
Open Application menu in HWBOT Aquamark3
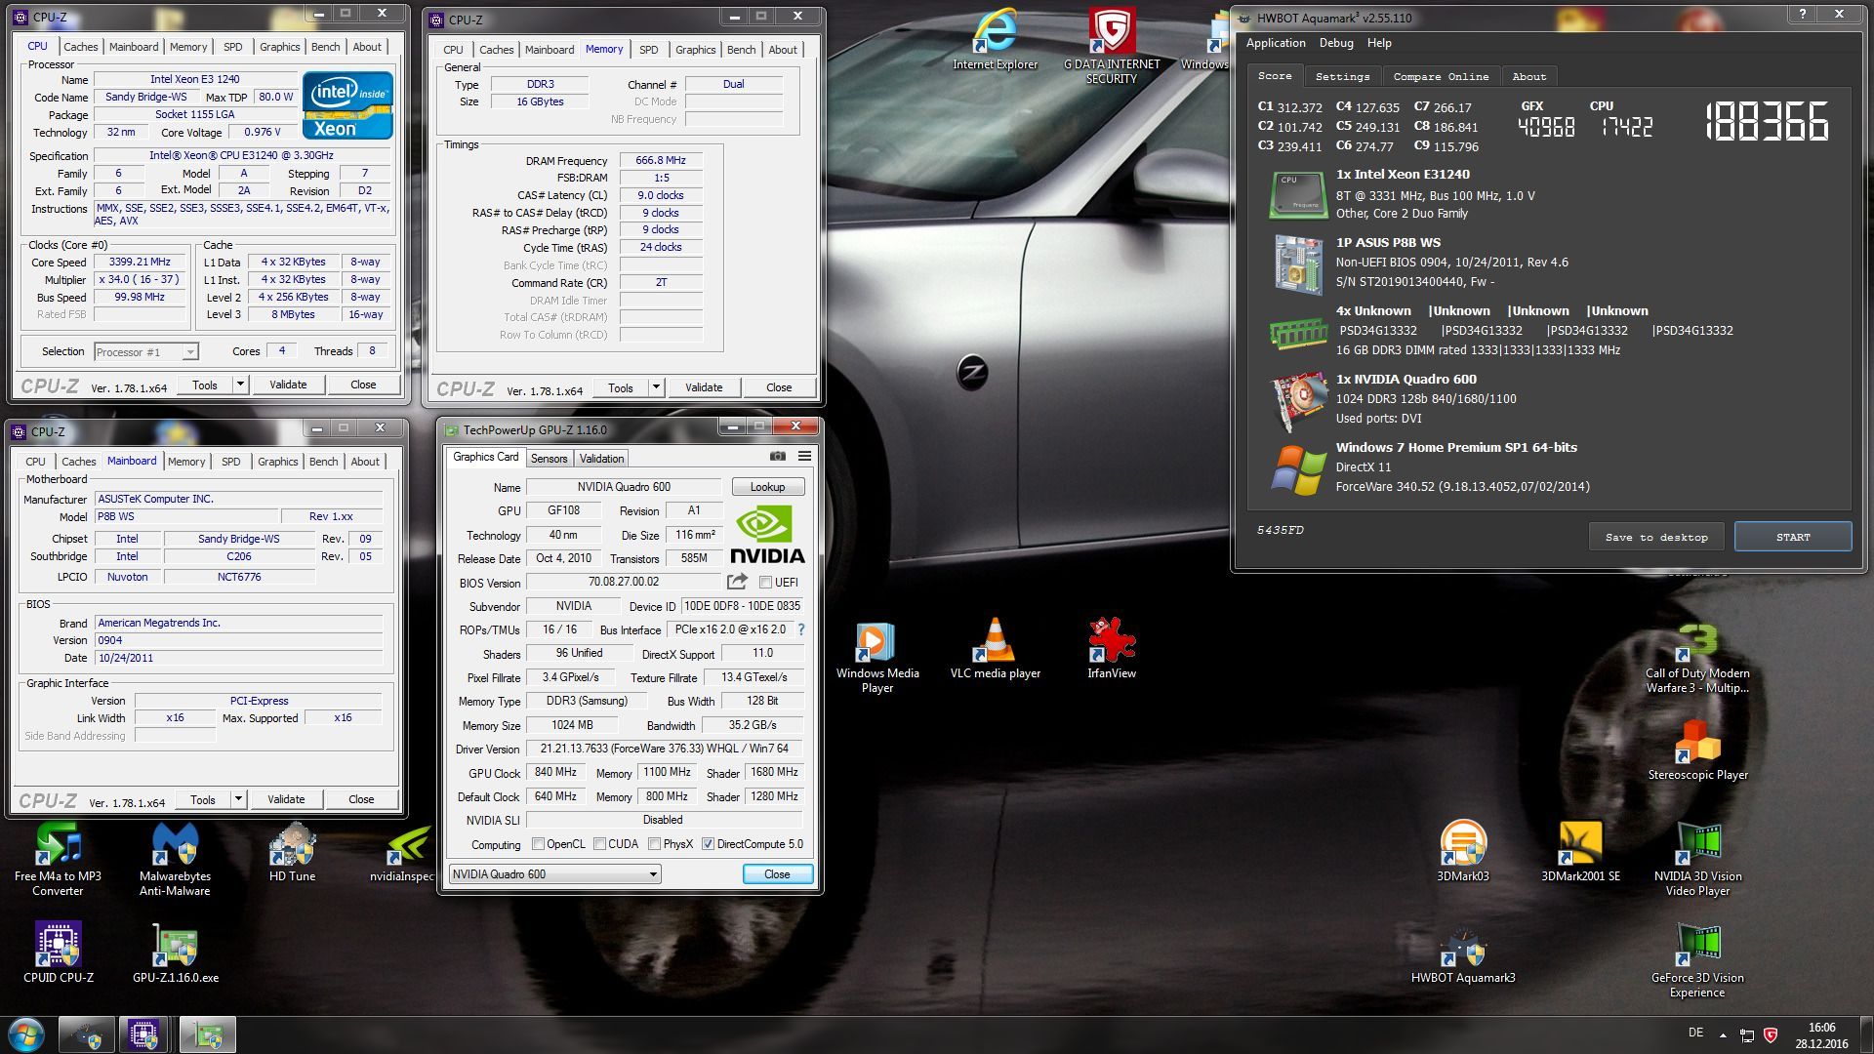(1276, 43)
